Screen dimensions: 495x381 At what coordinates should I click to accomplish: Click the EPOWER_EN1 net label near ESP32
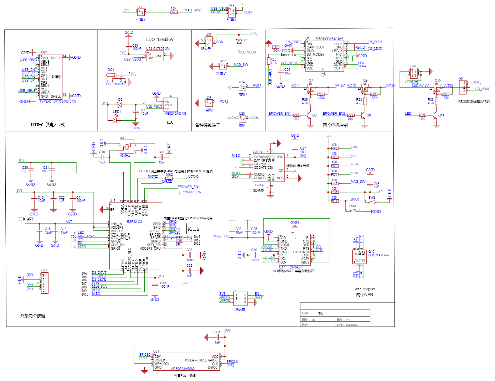(x=189, y=187)
